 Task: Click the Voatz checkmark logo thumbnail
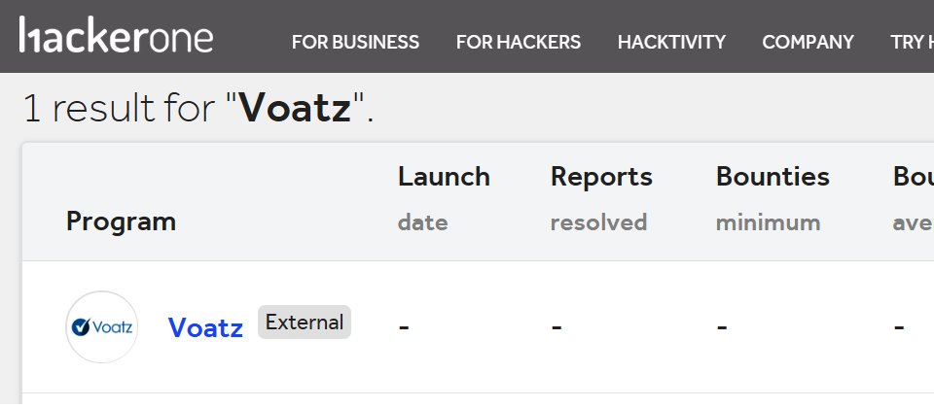(x=102, y=327)
